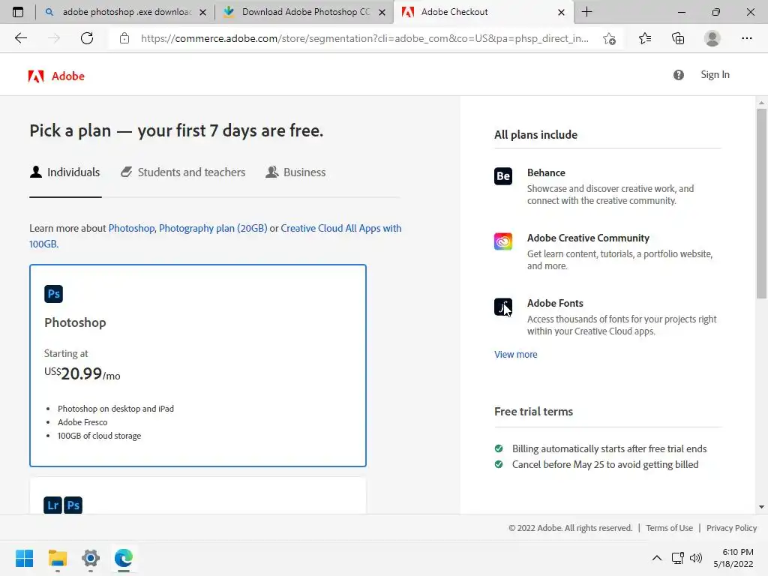
Task: Click 'Billing automatically starts' trial term
Action: (x=609, y=448)
